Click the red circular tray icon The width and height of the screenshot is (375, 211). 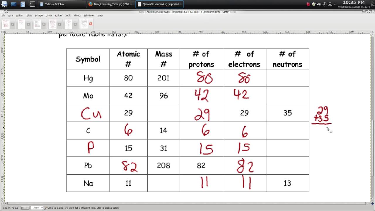(308, 4)
